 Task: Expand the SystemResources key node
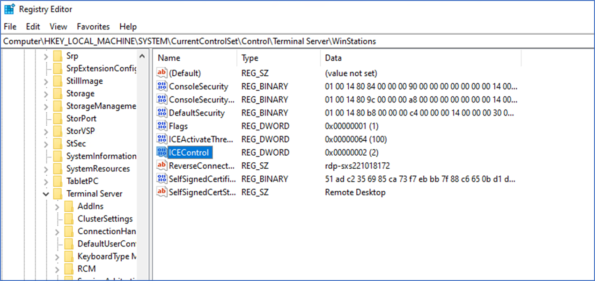(x=46, y=169)
